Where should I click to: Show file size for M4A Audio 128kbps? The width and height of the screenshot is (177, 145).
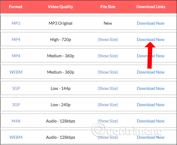pyautogui.click(x=108, y=121)
